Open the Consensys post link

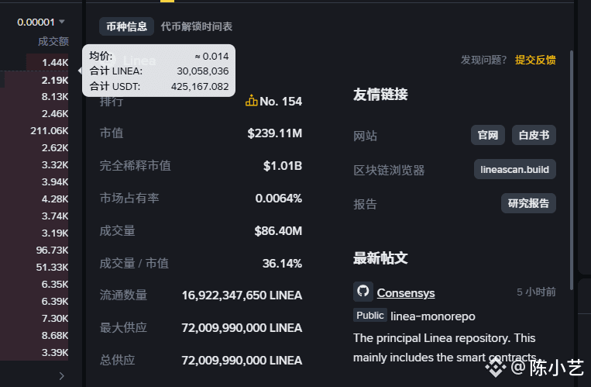coord(405,293)
